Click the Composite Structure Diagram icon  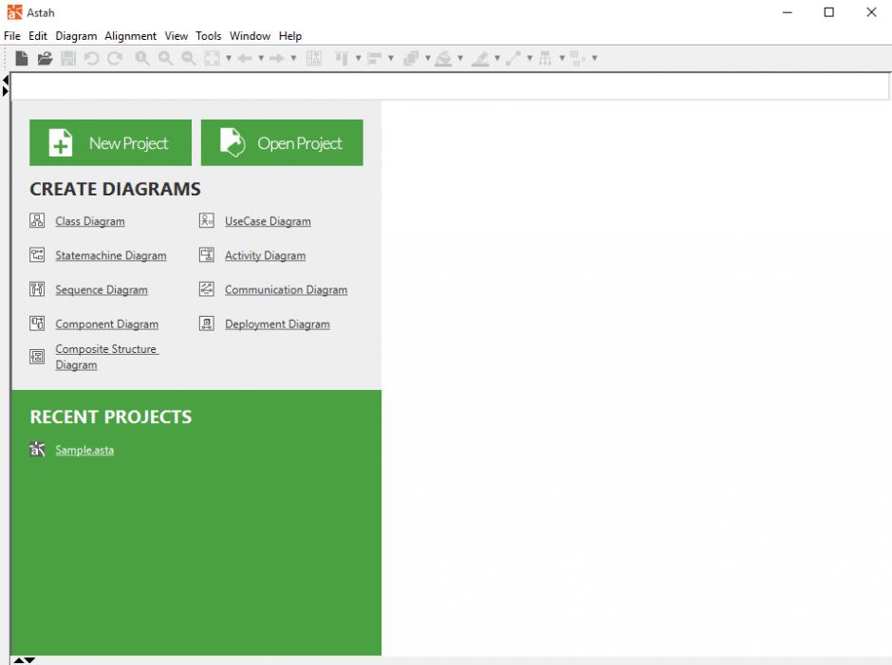(x=37, y=357)
